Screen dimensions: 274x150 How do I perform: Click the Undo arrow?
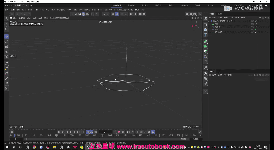(x=7, y=6)
